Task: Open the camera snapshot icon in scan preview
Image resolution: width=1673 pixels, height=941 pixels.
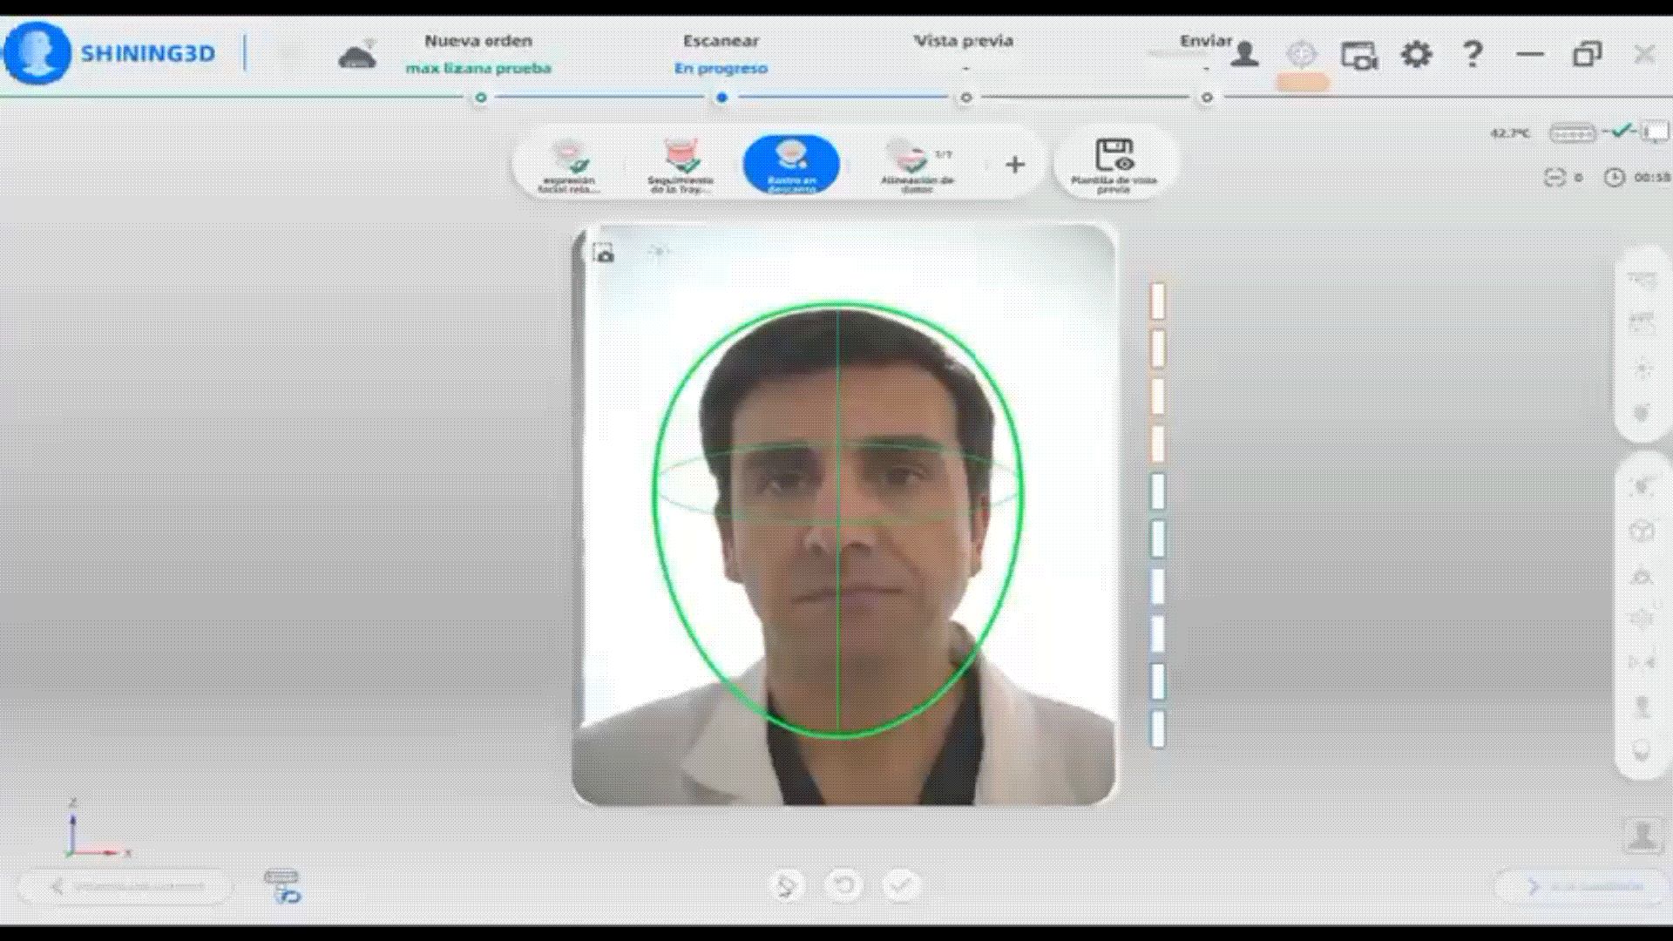Action: click(605, 251)
